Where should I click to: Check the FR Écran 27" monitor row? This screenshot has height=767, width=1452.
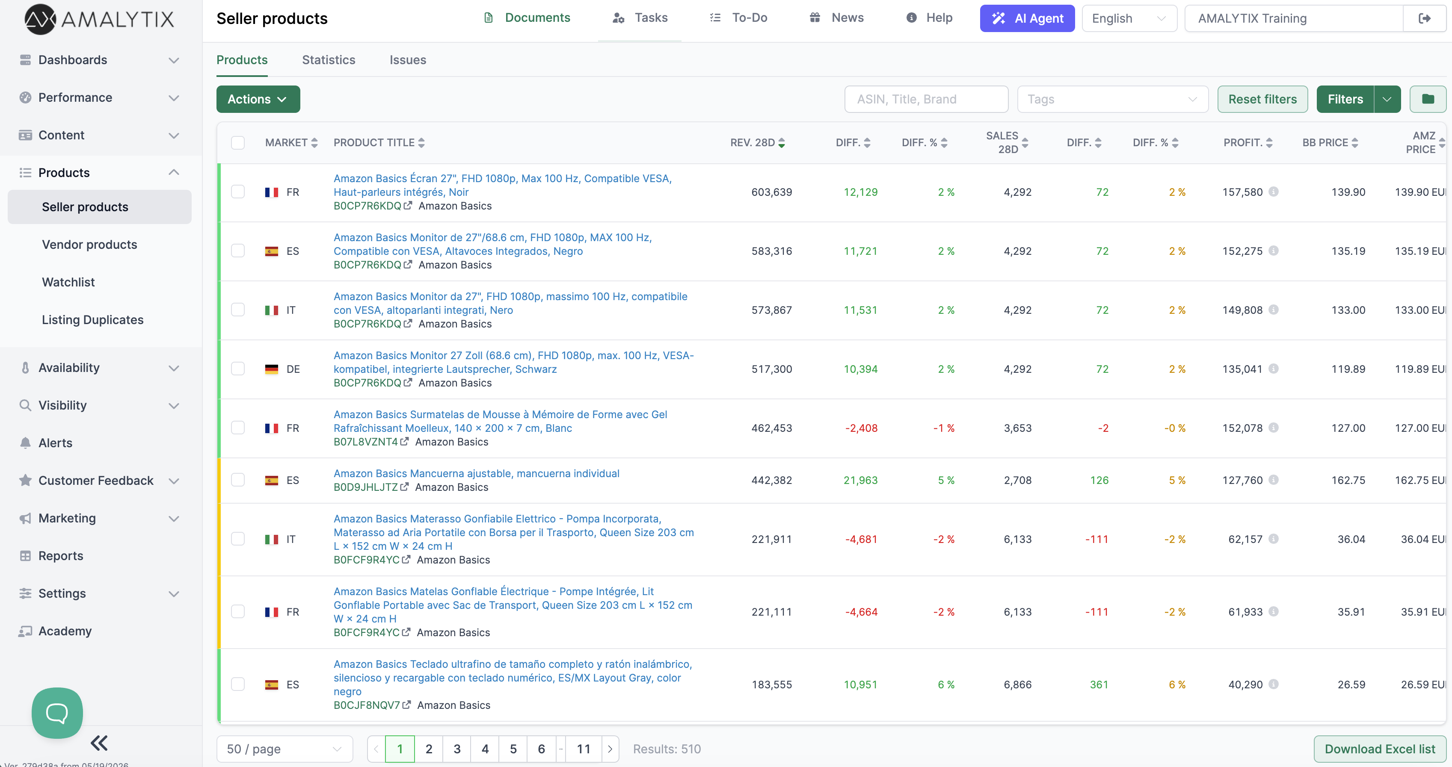(x=238, y=192)
